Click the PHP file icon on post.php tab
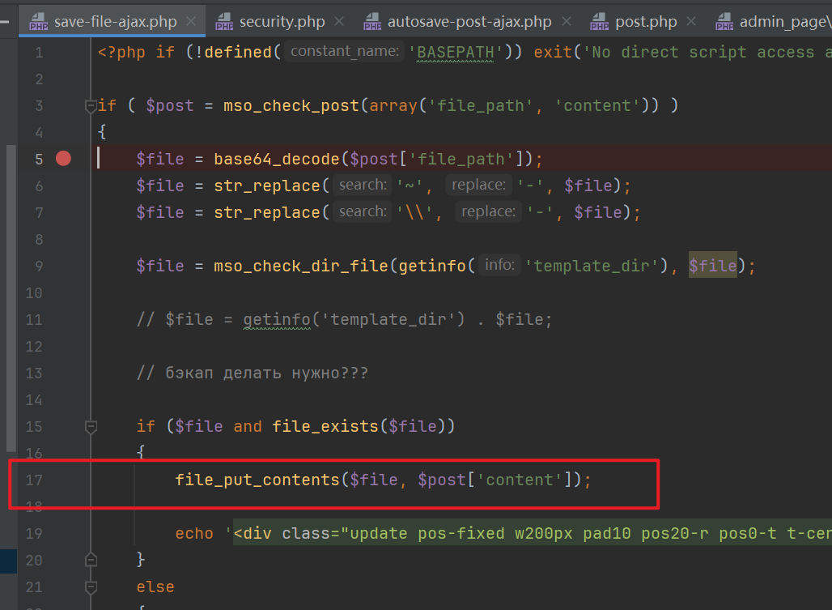 [600, 22]
